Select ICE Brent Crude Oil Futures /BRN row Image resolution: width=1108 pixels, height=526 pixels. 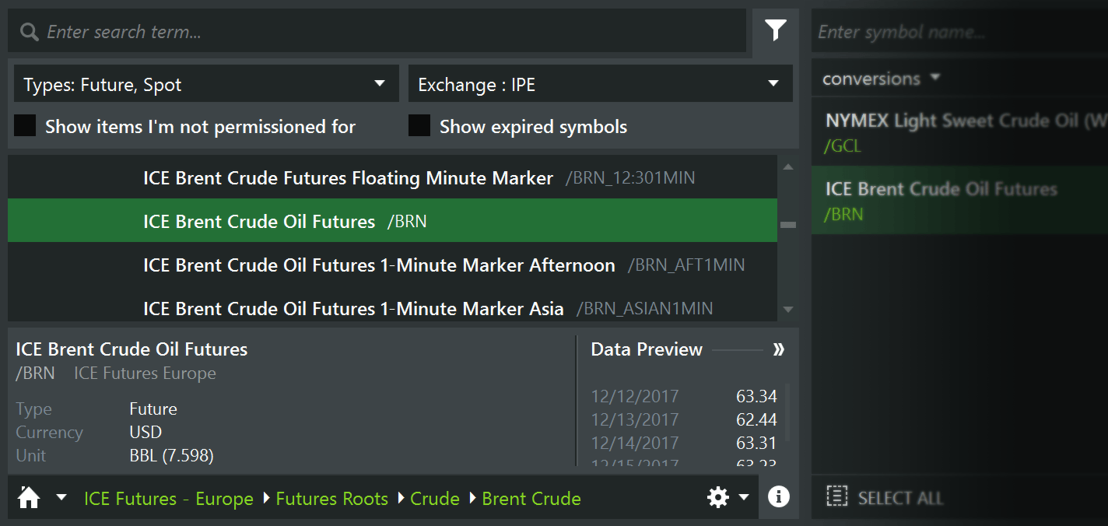pos(392,220)
